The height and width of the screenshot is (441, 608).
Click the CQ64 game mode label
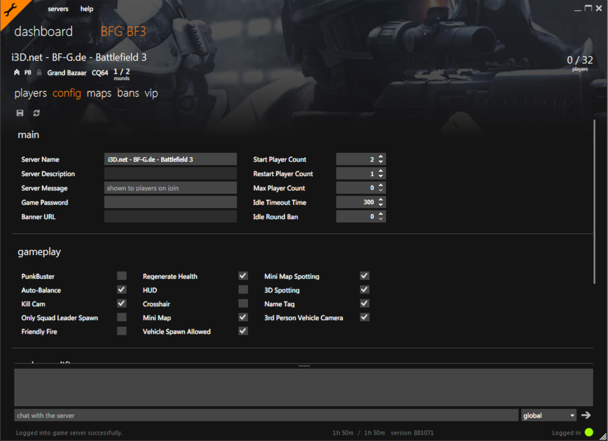[99, 73]
